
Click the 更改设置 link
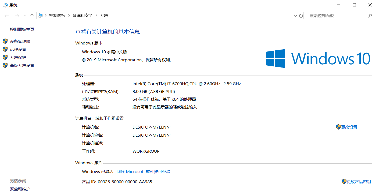click(x=349, y=127)
